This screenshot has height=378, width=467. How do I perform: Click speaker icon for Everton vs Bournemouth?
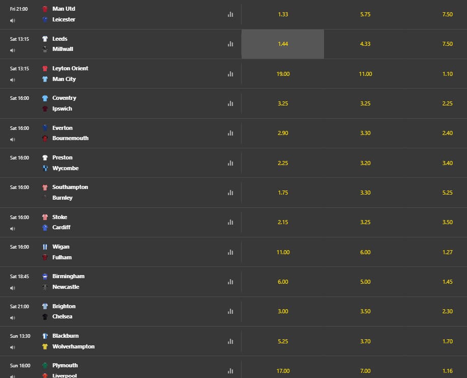point(13,139)
